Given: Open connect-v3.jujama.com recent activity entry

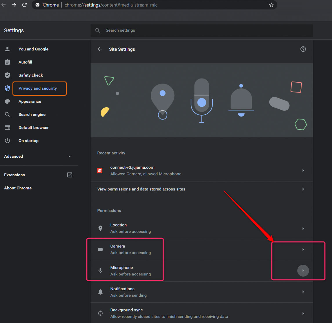Looking at the screenshot, I should (202, 170).
